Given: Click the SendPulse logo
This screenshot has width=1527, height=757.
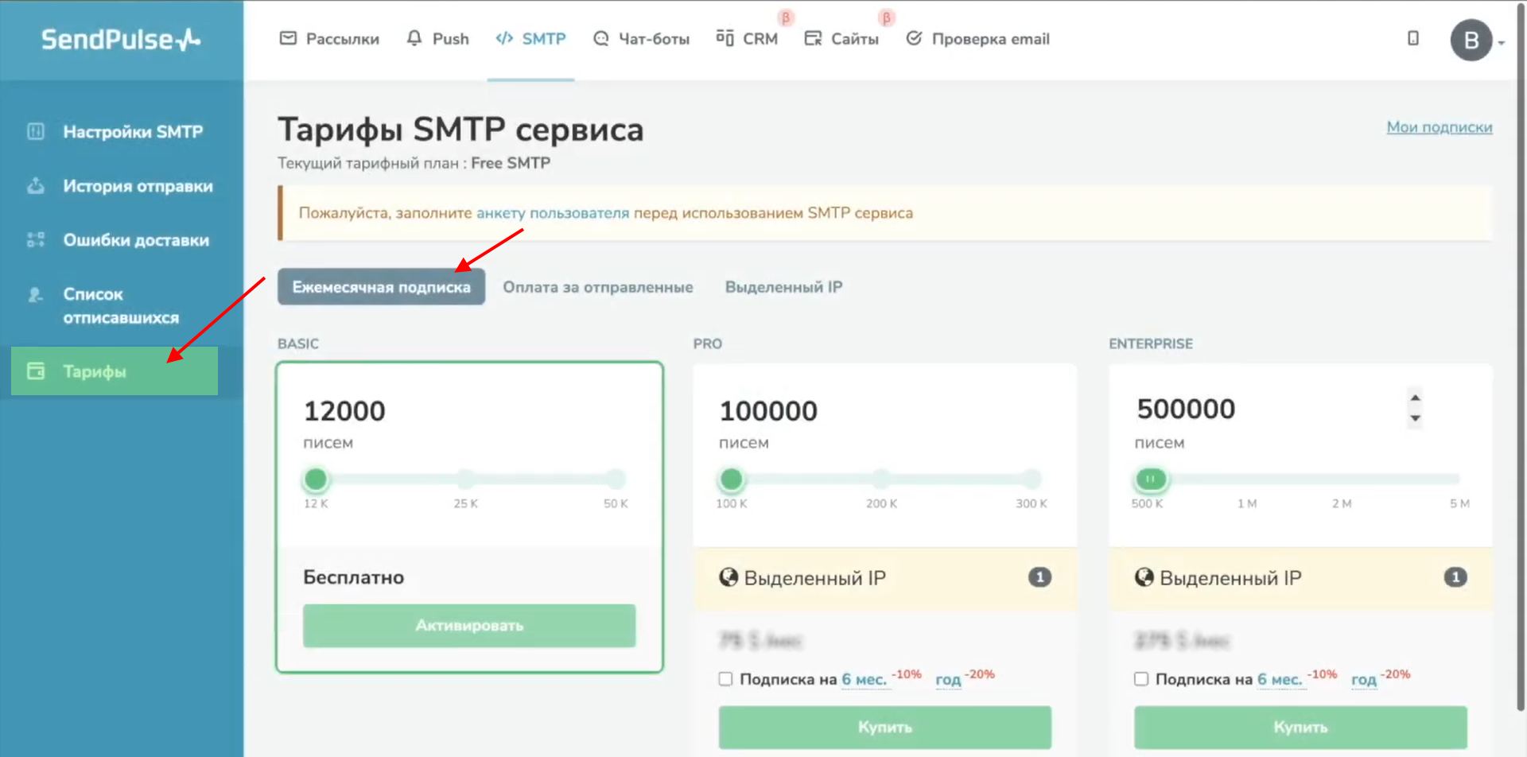Looking at the screenshot, I should pos(121,39).
